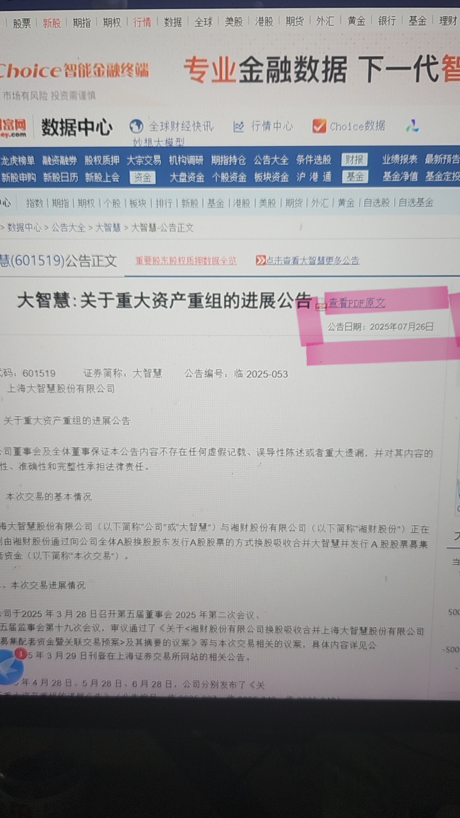Click 新股日历 in the blue menu
The width and height of the screenshot is (460, 818).
(60, 177)
